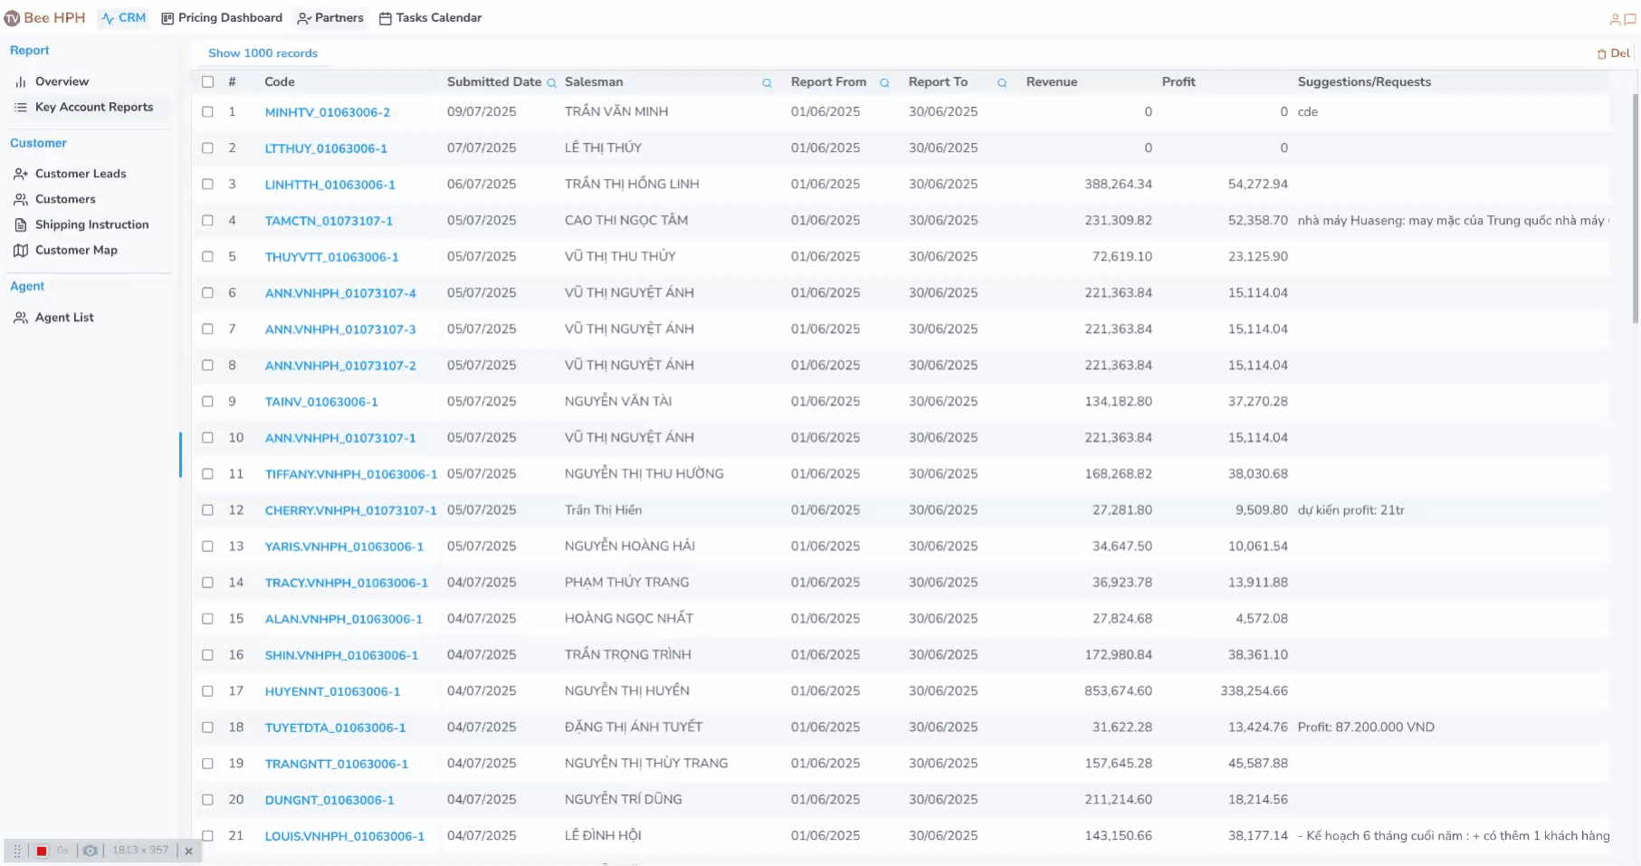Open the CRM module menu
Image resolution: width=1641 pixels, height=866 pixels.
[x=124, y=18]
